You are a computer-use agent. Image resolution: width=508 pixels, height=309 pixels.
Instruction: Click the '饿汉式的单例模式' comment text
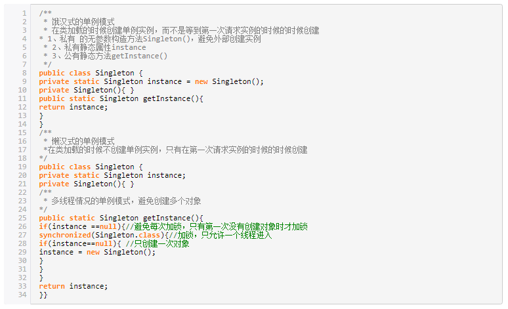coord(83,22)
